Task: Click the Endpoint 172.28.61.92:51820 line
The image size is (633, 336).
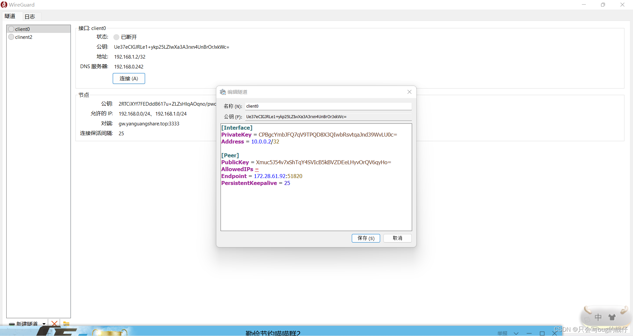Action: coord(262,176)
